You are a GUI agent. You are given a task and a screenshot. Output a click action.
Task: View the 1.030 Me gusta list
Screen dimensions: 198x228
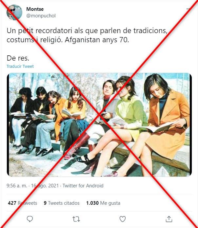pos(103,203)
